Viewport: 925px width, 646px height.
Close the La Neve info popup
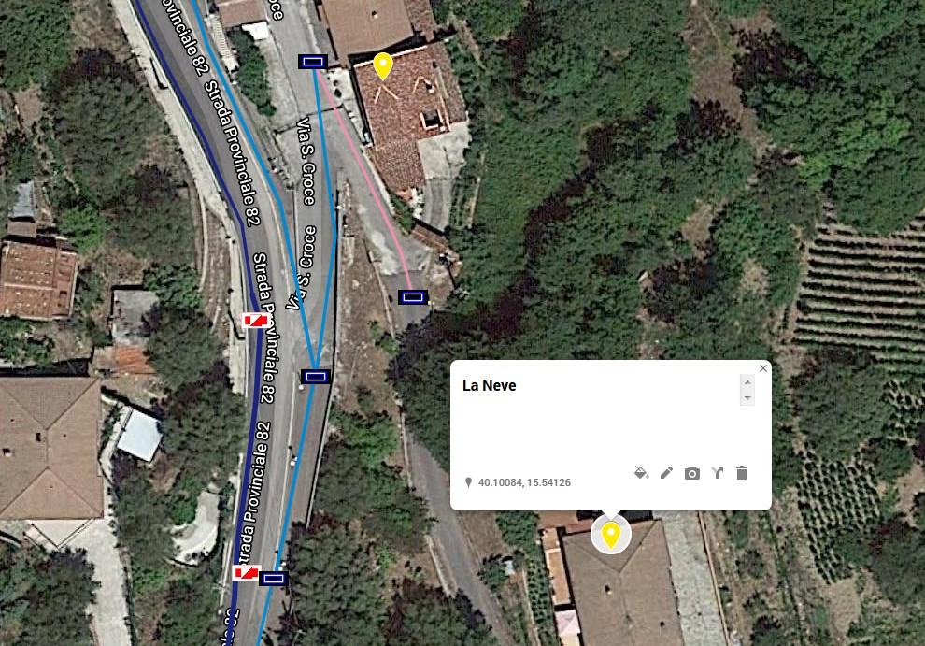pos(762,368)
